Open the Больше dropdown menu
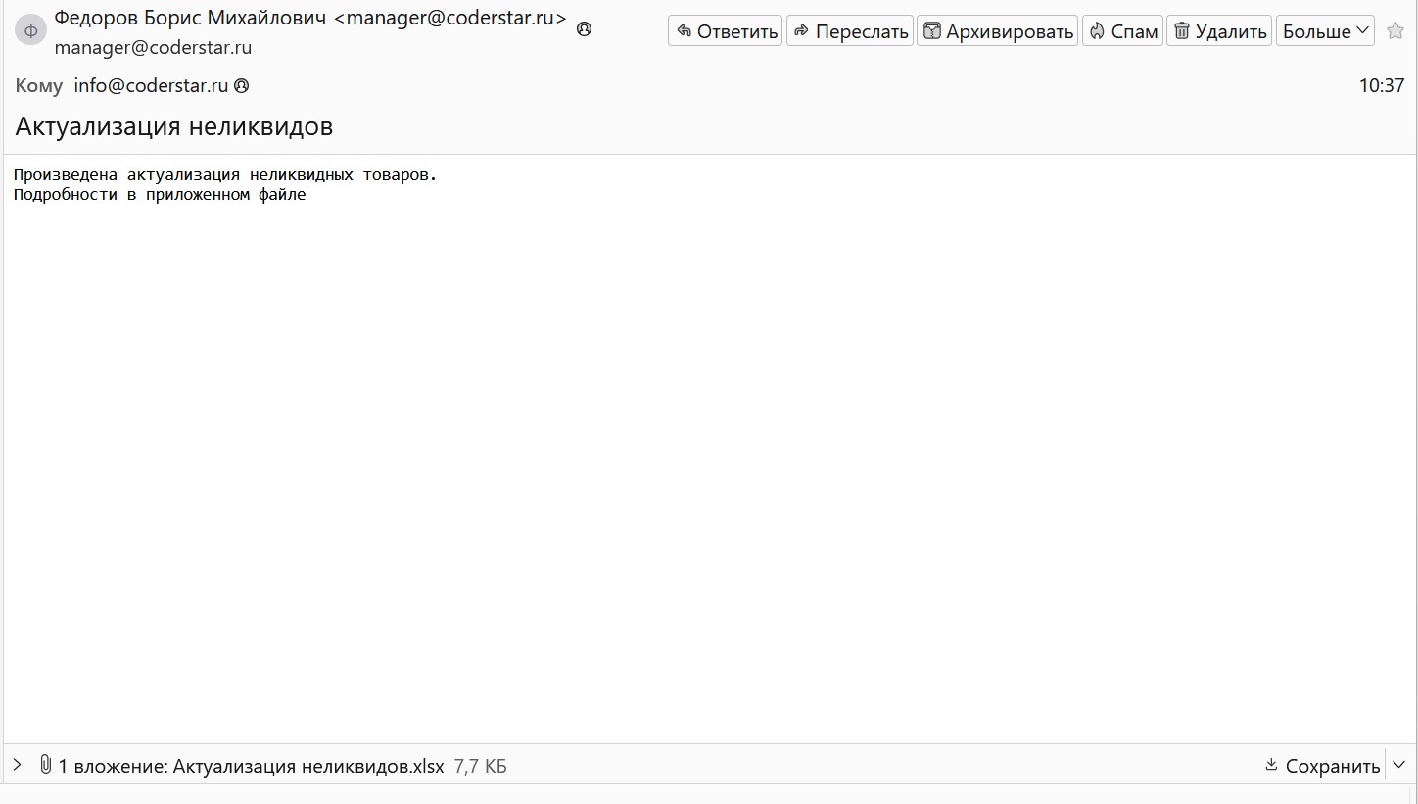The height and width of the screenshot is (804, 1418). click(1325, 31)
